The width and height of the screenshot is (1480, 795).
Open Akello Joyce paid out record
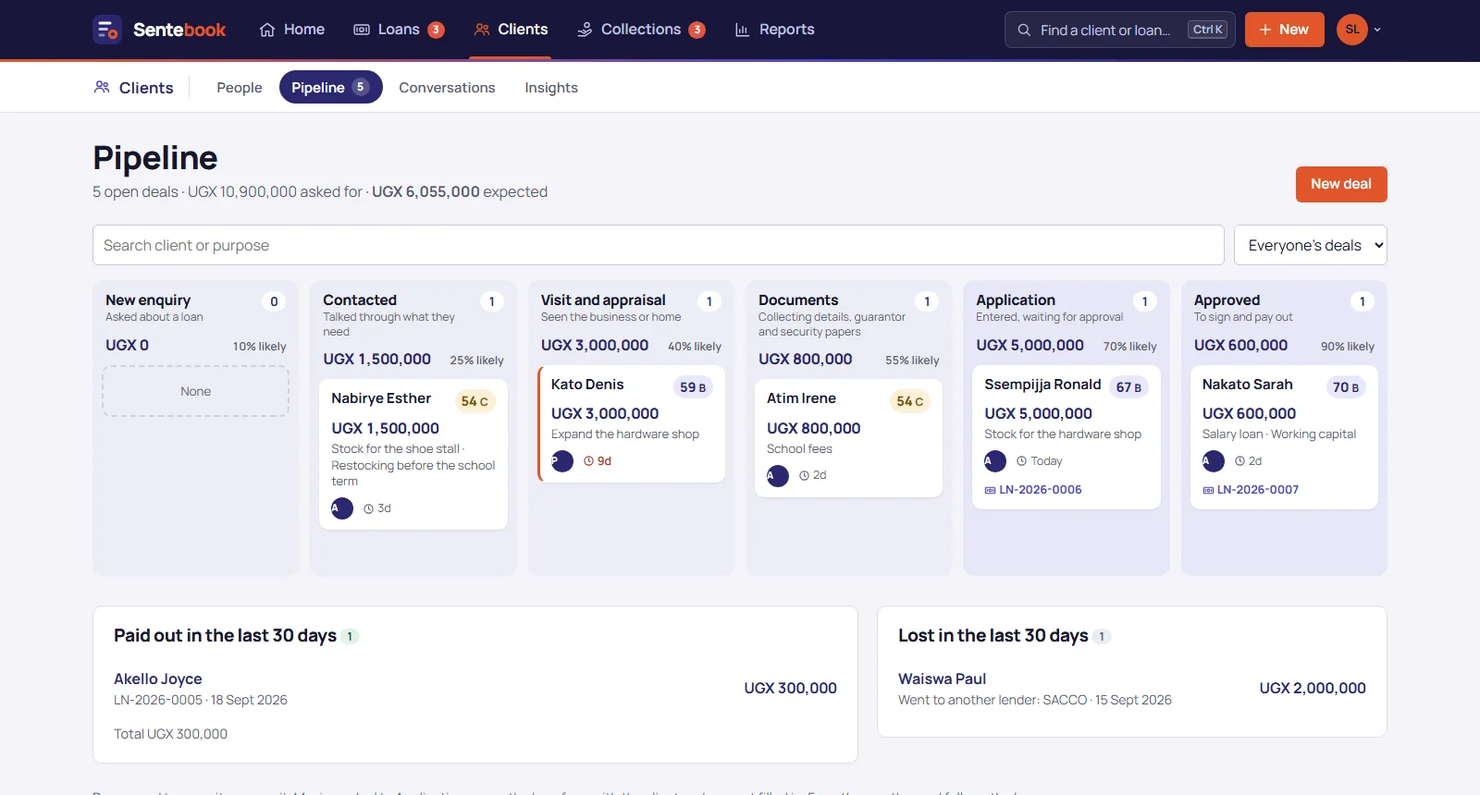click(x=158, y=679)
